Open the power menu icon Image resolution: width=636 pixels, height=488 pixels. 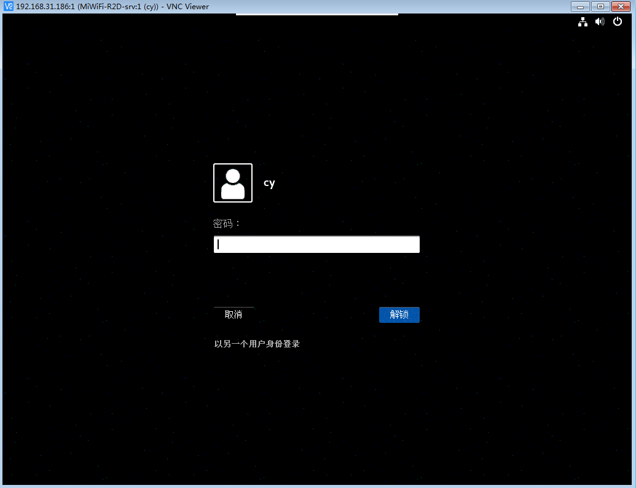(618, 21)
